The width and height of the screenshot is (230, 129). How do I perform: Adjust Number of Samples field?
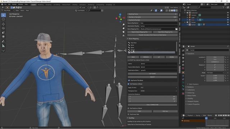pos(152,17)
